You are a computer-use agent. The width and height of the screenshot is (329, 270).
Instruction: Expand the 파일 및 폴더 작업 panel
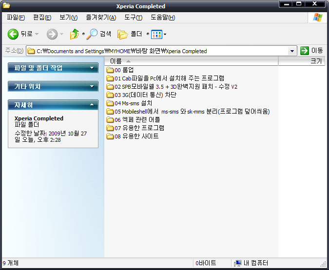[x=92, y=68]
